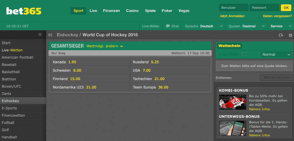Click the back double-arrow beside Eishockey
The height and width of the screenshot is (141, 294).
click(50, 35)
